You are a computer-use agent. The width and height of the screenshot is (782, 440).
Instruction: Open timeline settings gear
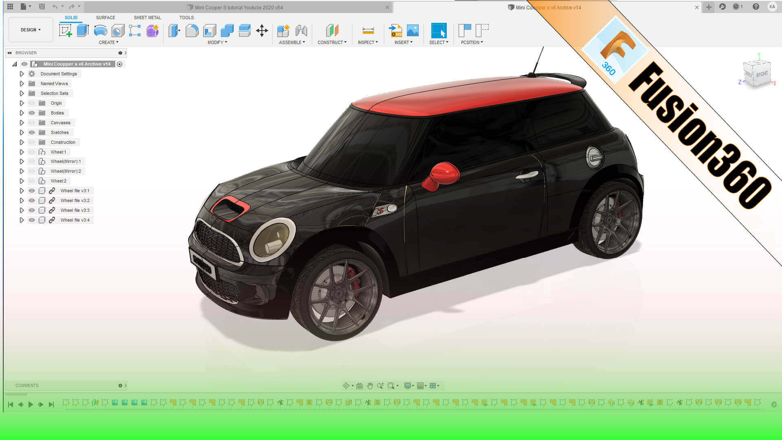pyautogui.click(x=774, y=405)
